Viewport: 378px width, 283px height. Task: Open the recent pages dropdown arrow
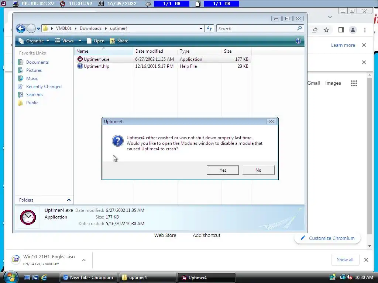[x=38, y=29]
